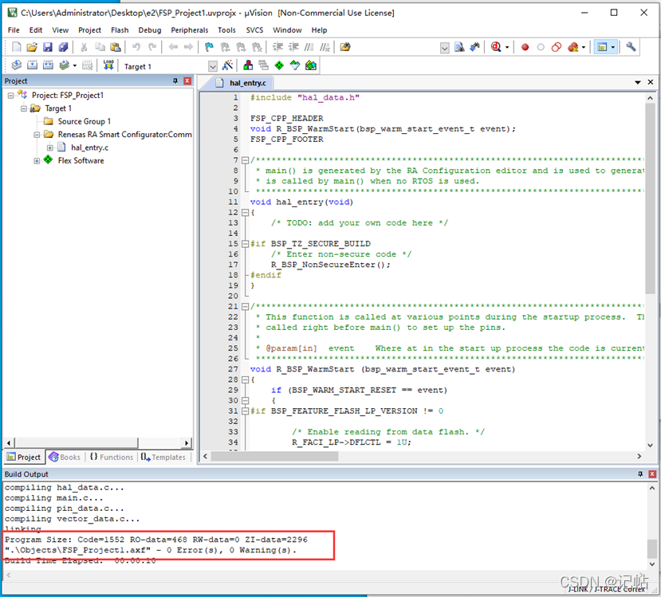Translate current file icon
Screen dimensions: 661x597
click(17, 65)
